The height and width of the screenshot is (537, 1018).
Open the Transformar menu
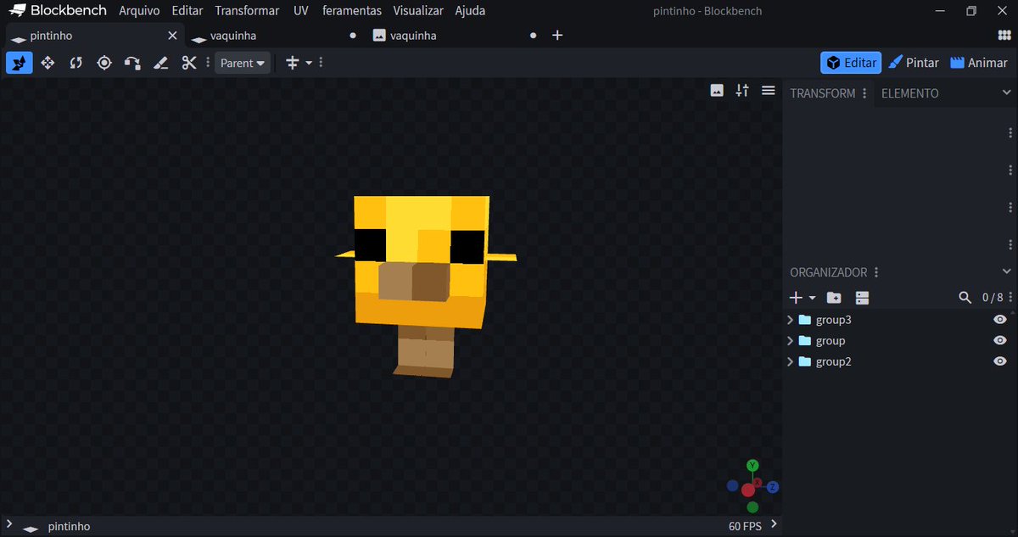pos(246,10)
